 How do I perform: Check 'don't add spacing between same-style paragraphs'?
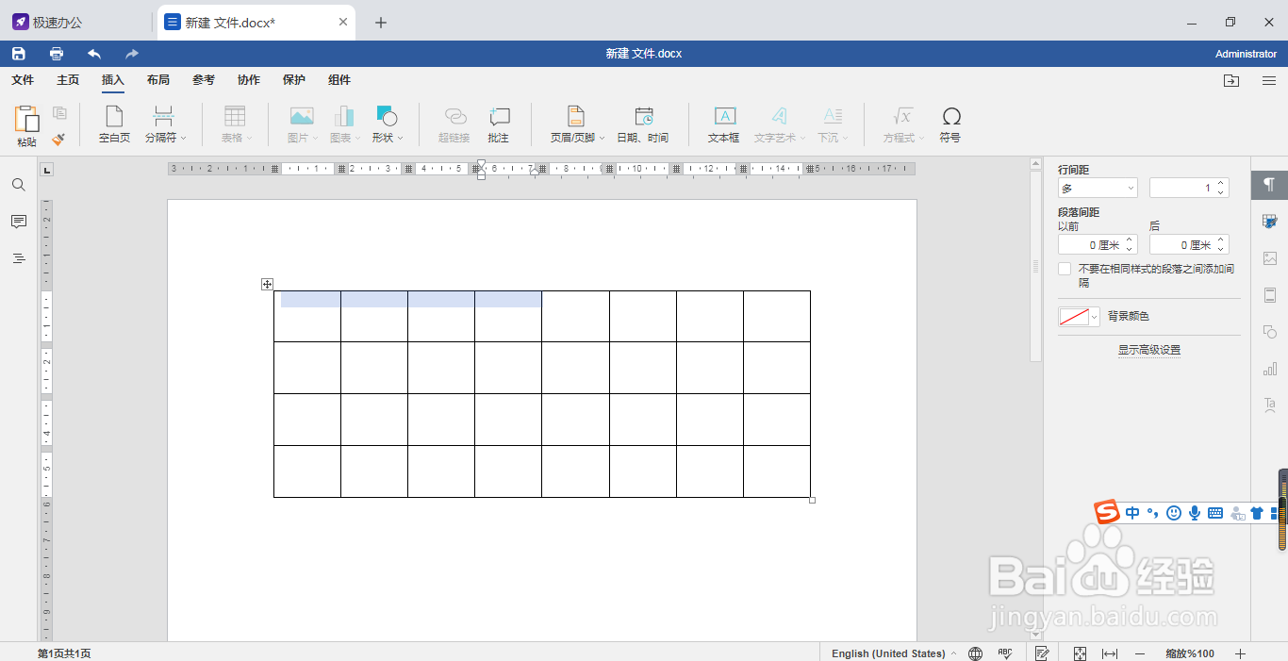1065,269
